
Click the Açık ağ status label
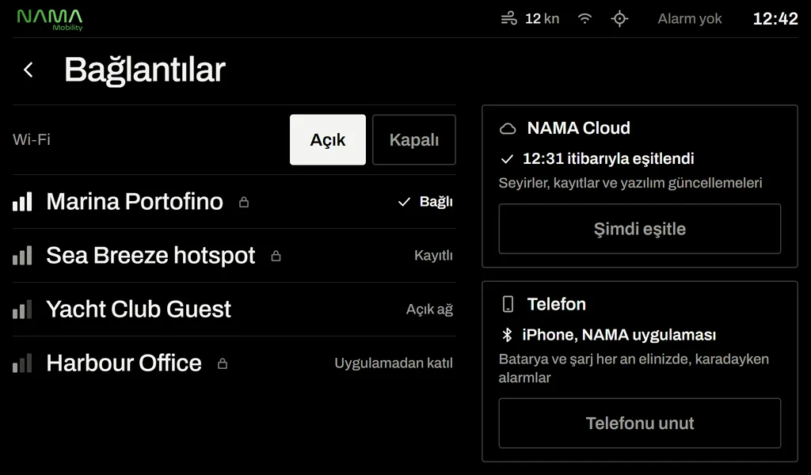coord(429,310)
